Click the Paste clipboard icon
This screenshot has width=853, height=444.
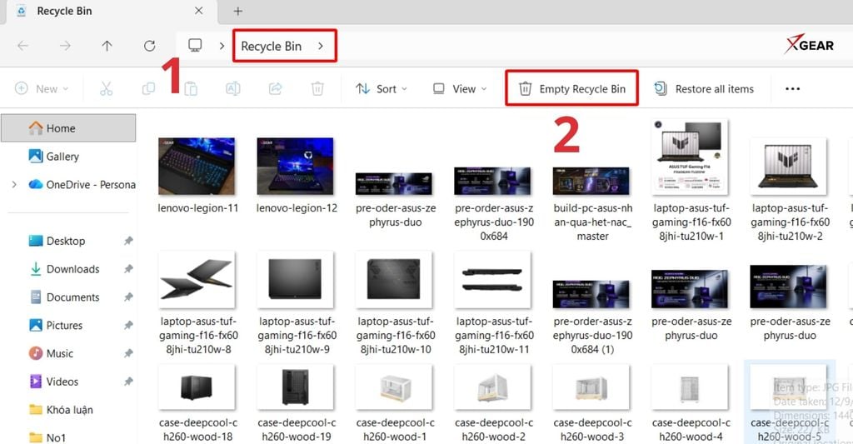(x=191, y=88)
